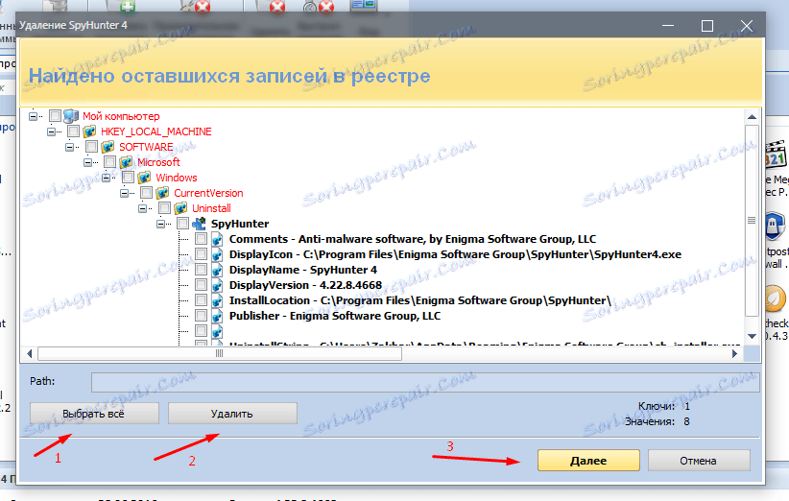Click the Windows registry folder icon
Viewport: 789px width, 501px height.
tap(144, 178)
